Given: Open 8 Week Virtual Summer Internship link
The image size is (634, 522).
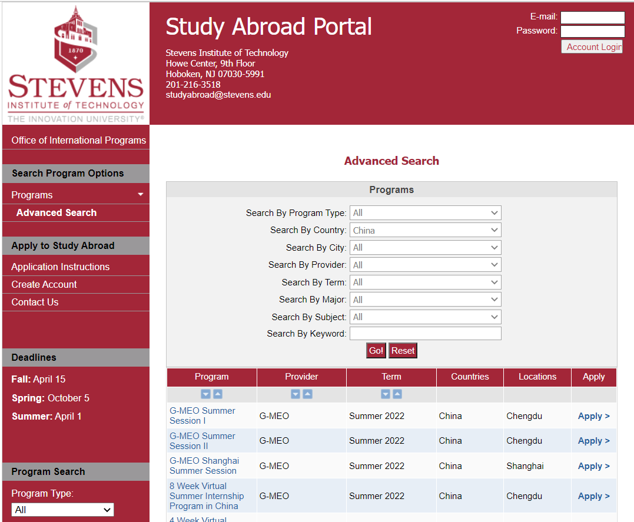Looking at the screenshot, I should [207, 496].
